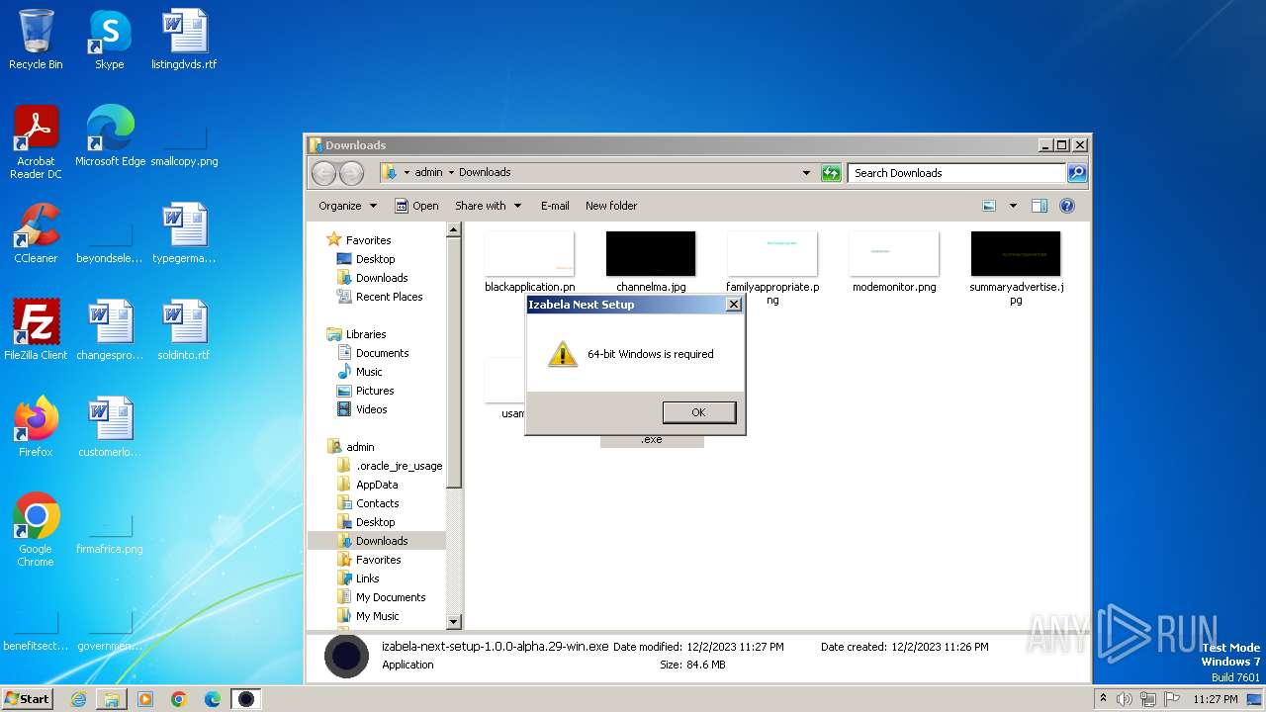
Task: Open Google Chrome desktop shortcut
Action: pyautogui.click(x=36, y=530)
